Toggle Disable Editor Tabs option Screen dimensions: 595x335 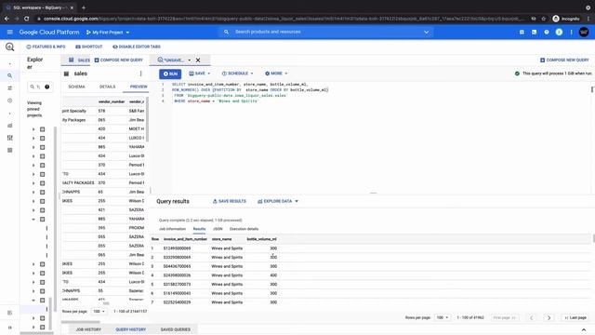137,47
